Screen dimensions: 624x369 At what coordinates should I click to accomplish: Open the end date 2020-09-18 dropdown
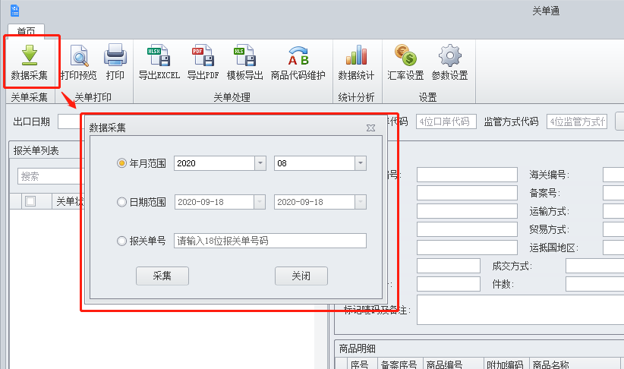click(361, 202)
